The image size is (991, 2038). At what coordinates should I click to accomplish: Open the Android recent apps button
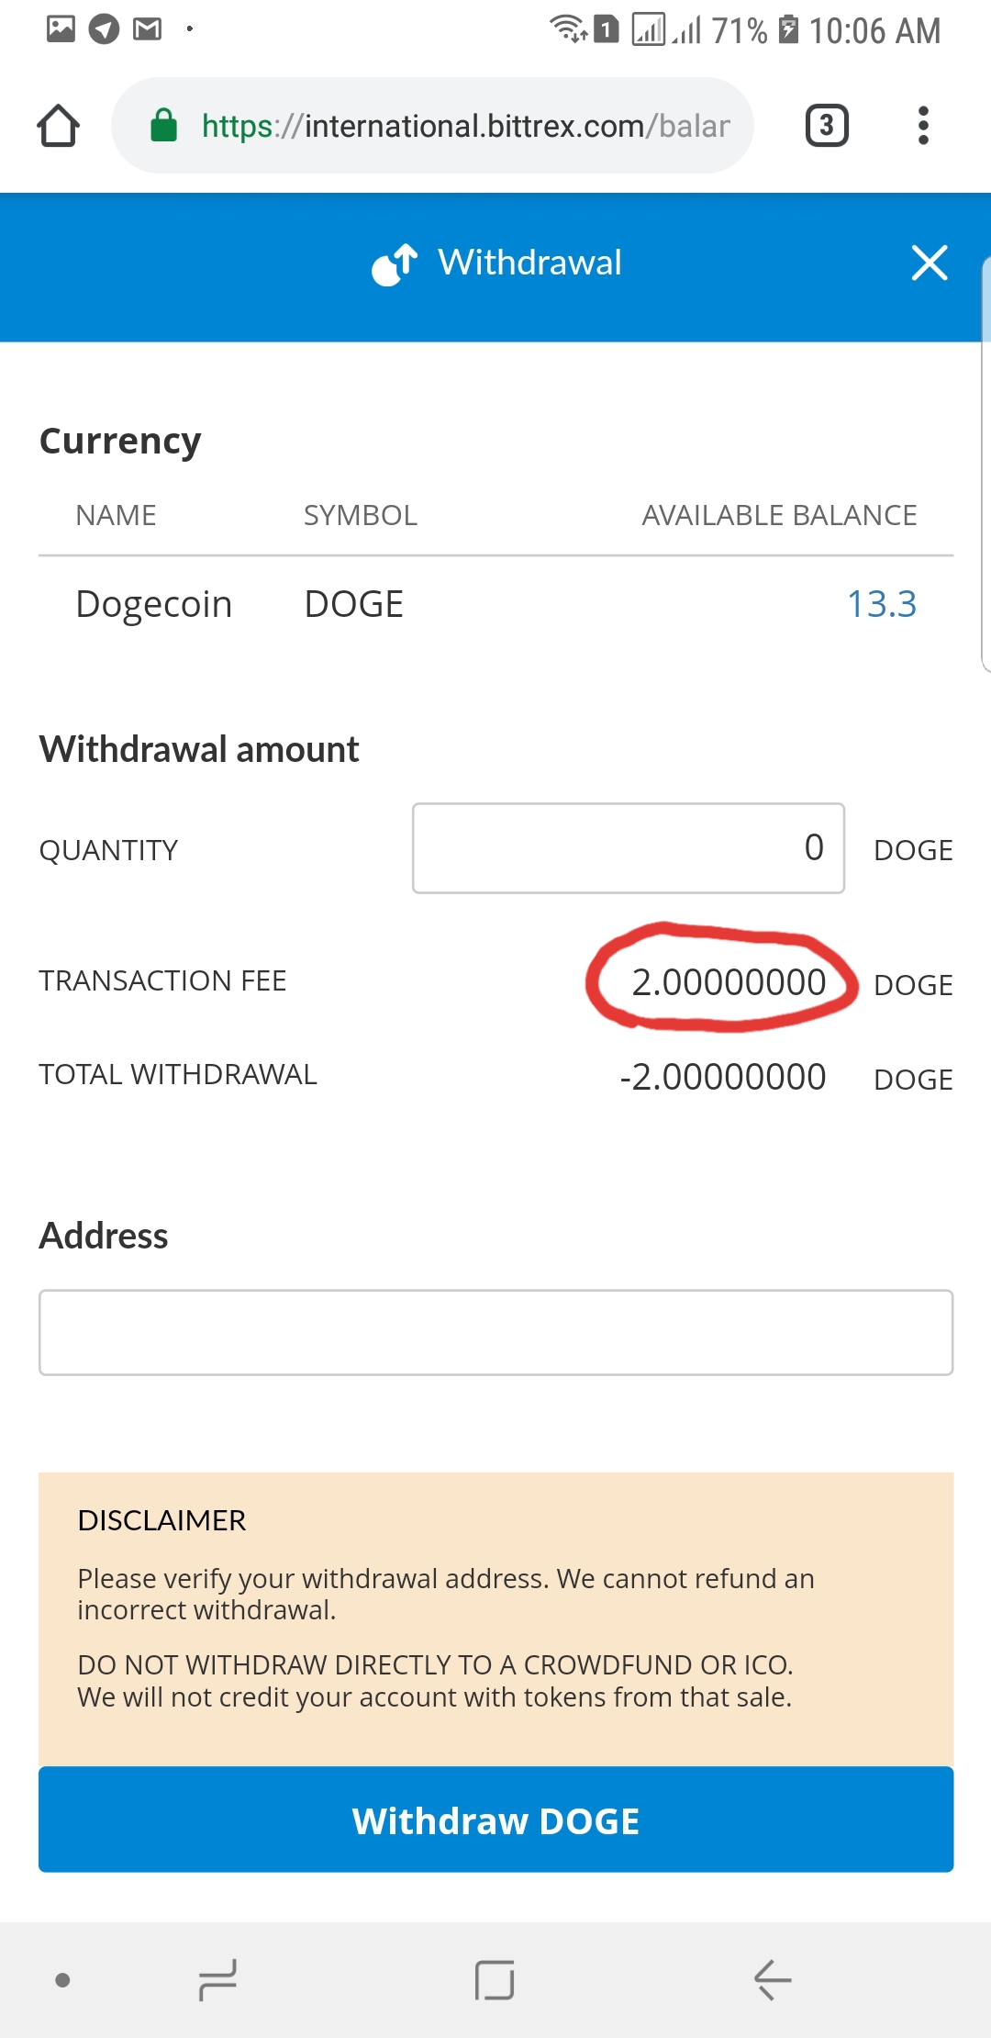tap(218, 1979)
